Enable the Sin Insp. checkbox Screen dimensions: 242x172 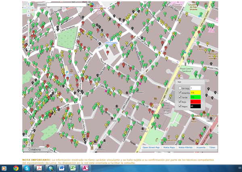click(x=180, y=88)
